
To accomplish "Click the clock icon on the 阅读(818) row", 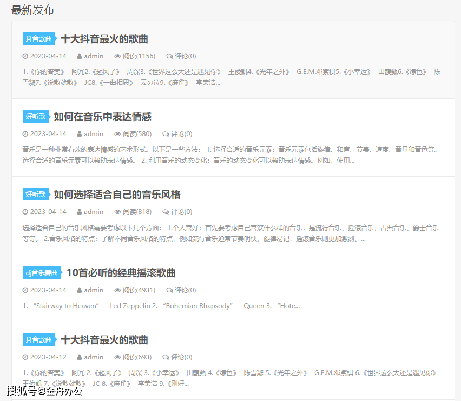I will tap(25, 212).
